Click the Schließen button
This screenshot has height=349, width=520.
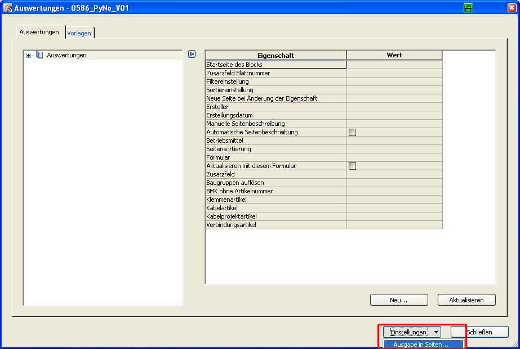tap(479, 332)
